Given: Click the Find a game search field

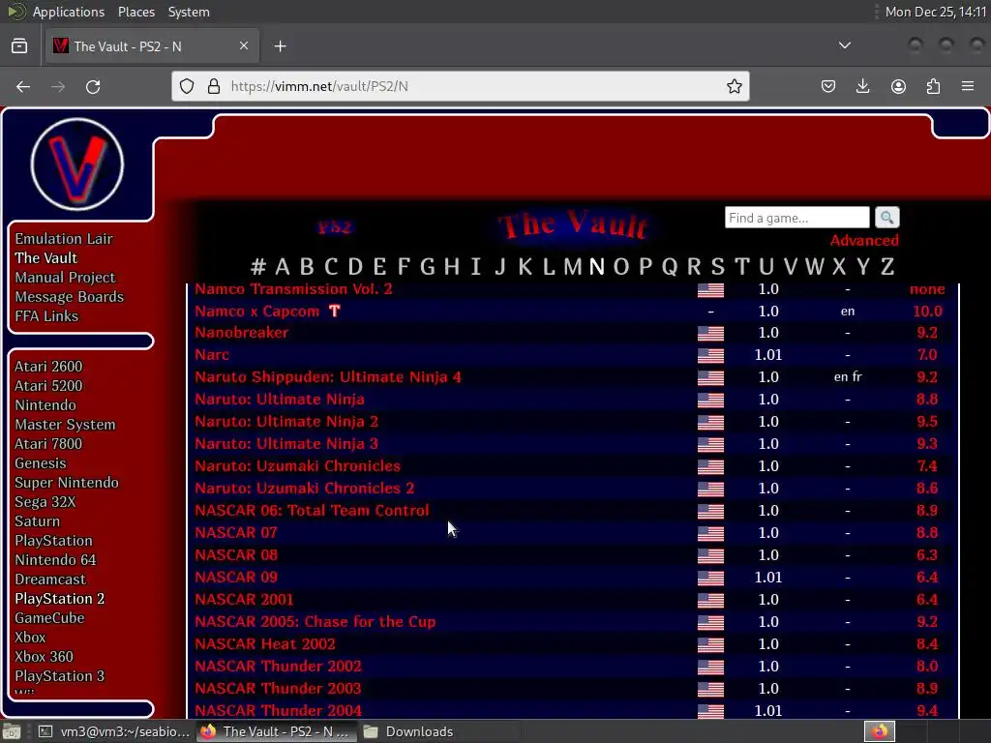Looking at the screenshot, I should point(797,218).
